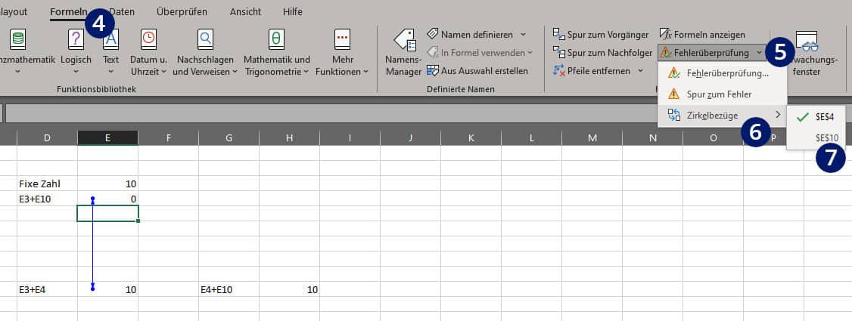Click the cell labeled E3+E4
The height and width of the screenshot is (321, 852).
[x=47, y=289]
